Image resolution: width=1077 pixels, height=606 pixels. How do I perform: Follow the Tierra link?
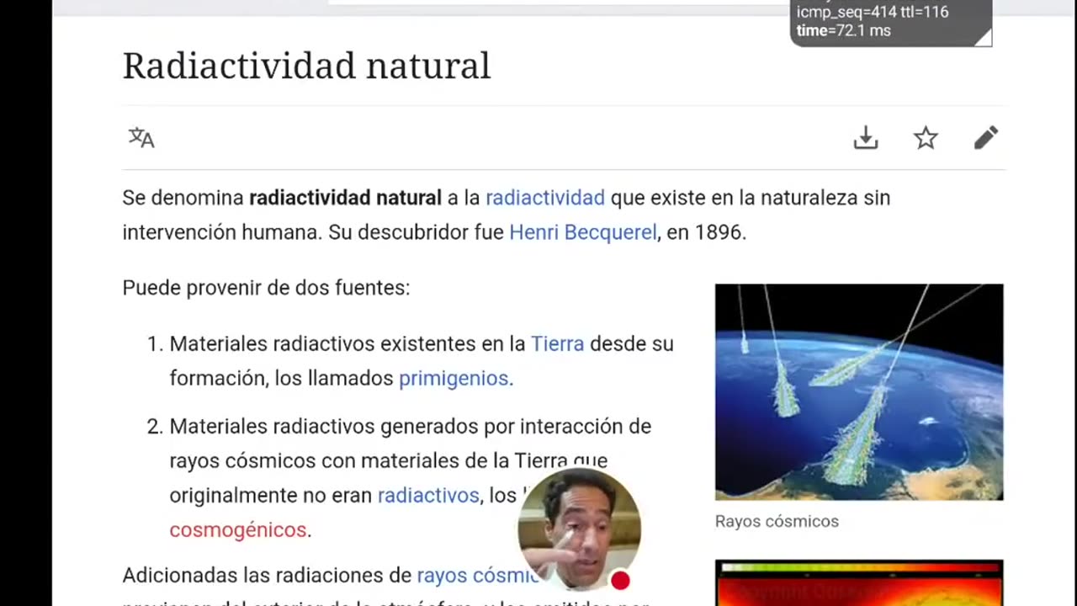point(557,343)
